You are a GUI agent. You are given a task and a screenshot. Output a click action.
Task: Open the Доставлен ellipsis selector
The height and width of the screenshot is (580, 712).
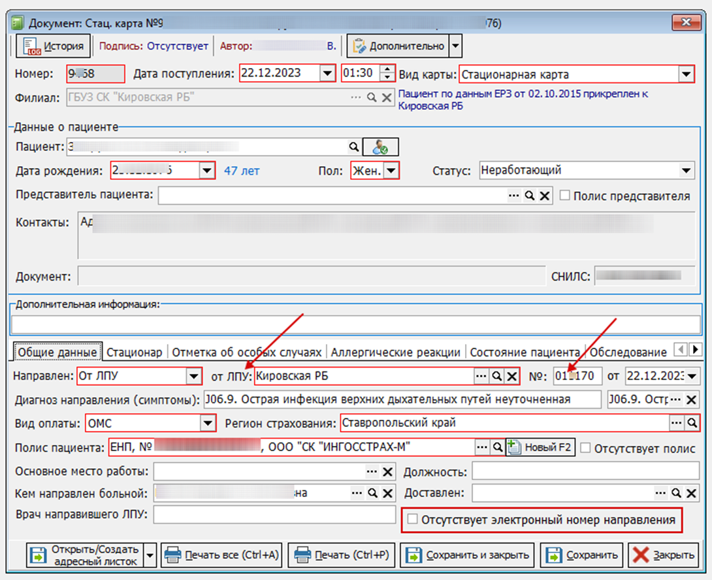pos(660,493)
